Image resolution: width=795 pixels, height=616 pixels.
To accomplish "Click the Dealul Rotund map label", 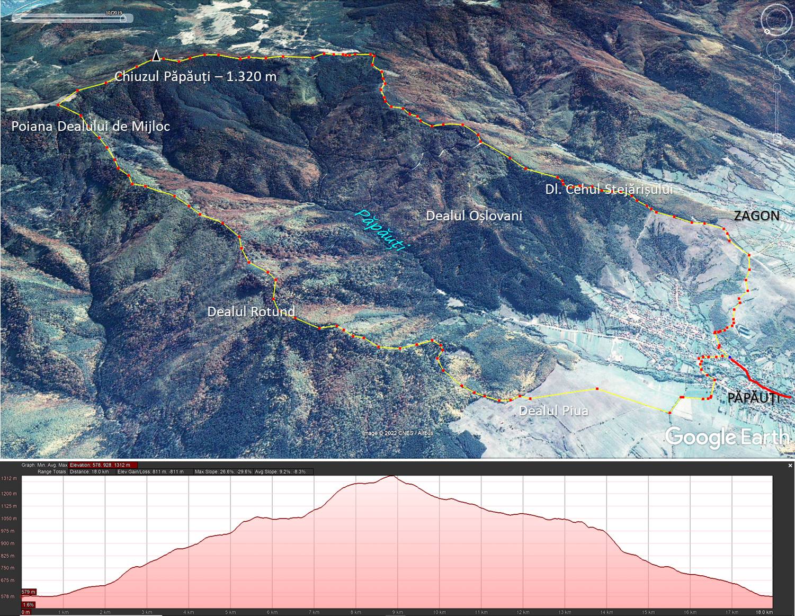I will point(251,311).
